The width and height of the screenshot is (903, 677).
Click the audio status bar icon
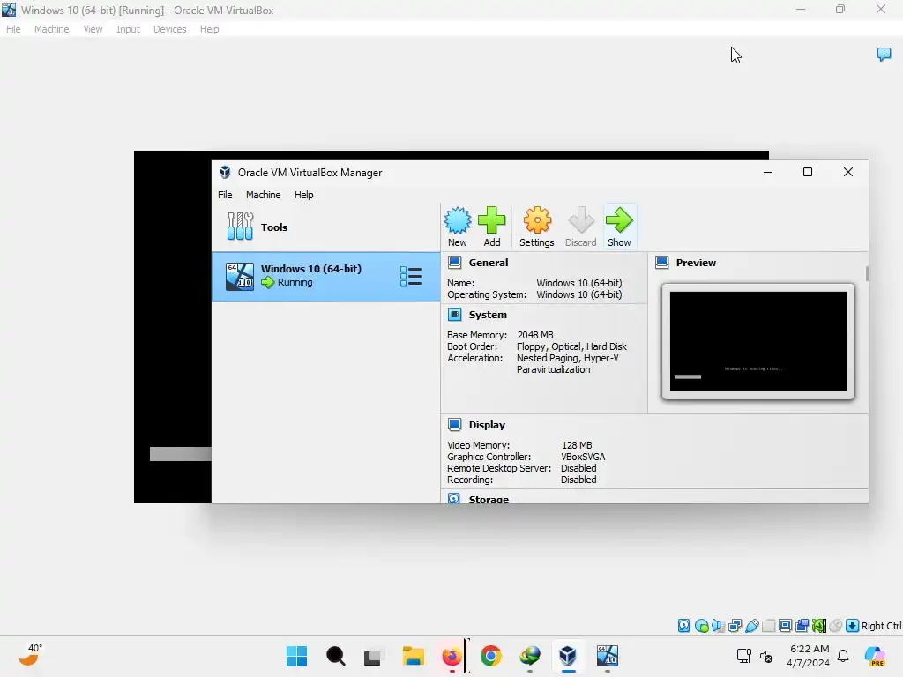tap(718, 626)
